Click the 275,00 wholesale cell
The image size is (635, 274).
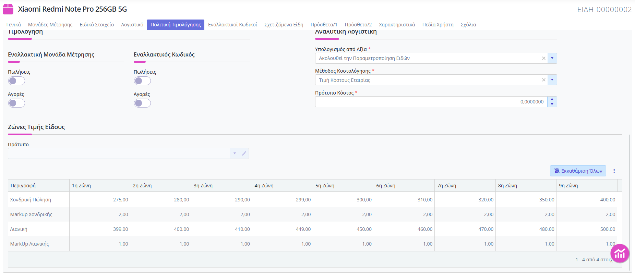pyautogui.click(x=100, y=200)
